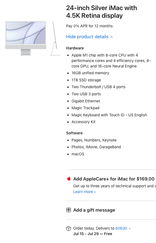View the front-facing silver iMac image
The width and height of the screenshot is (156, 243).
26,38
